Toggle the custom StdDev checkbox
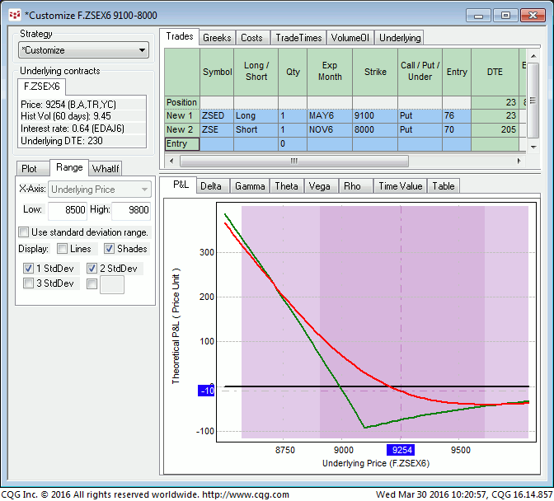Screen dimensions: 554x501 point(92,283)
